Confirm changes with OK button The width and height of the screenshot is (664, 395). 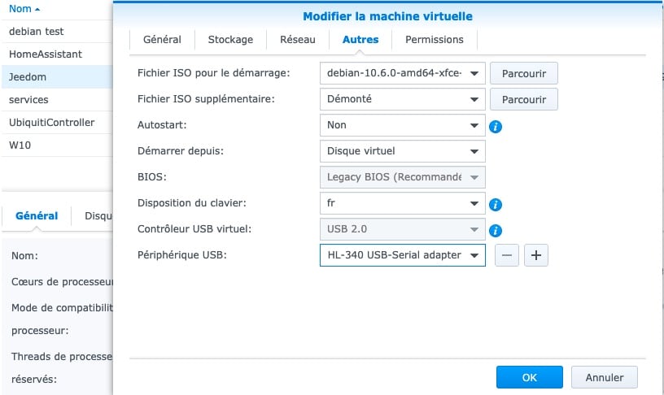click(530, 377)
